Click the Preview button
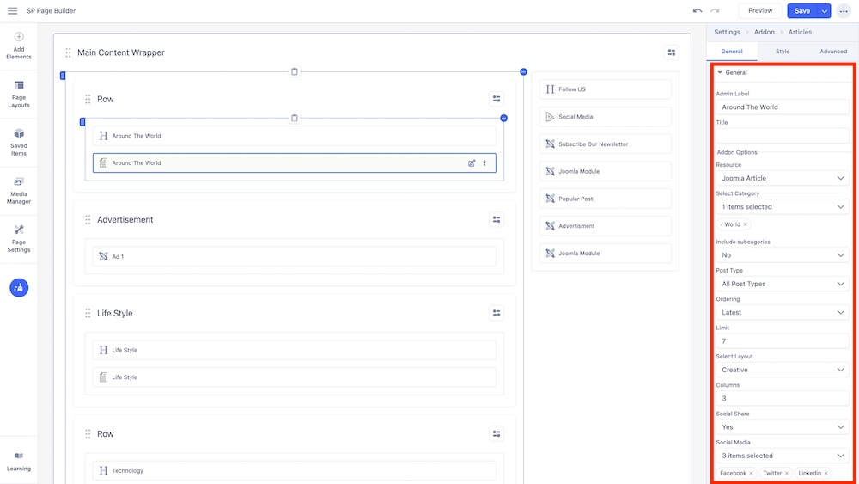The height and width of the screenshot is (484, 859). coord(760,10)
